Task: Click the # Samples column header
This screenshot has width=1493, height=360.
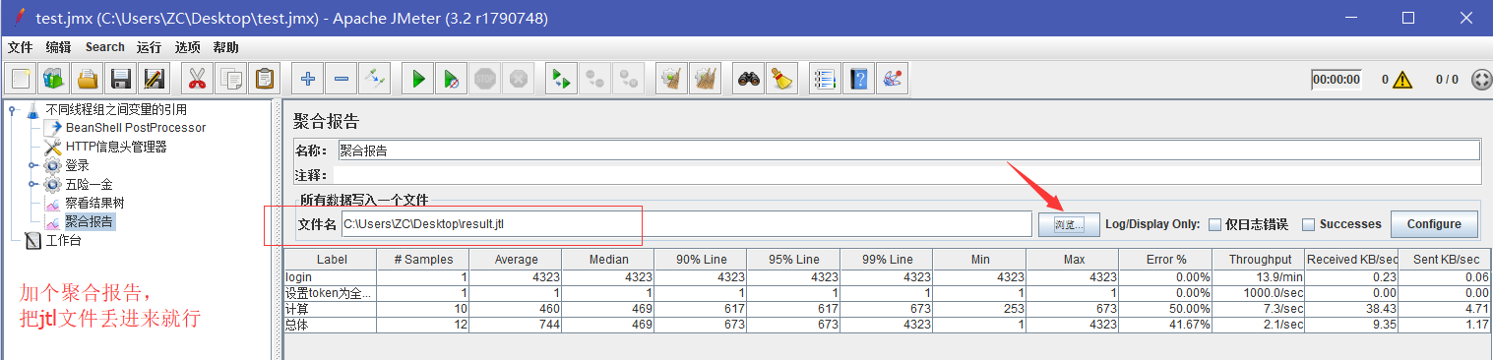Action: click(x=423, y=259)
